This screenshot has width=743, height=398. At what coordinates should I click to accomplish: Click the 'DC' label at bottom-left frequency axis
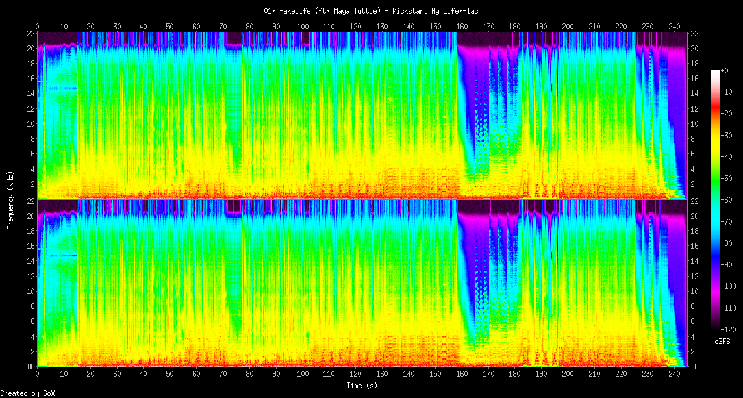point(31,367)
